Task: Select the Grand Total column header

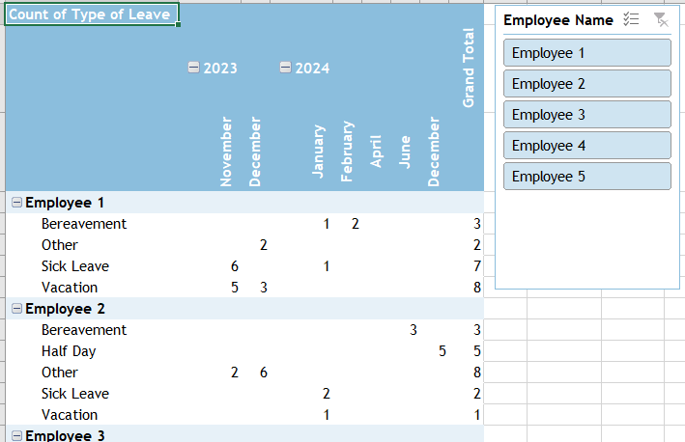Action: click(469, 68)
